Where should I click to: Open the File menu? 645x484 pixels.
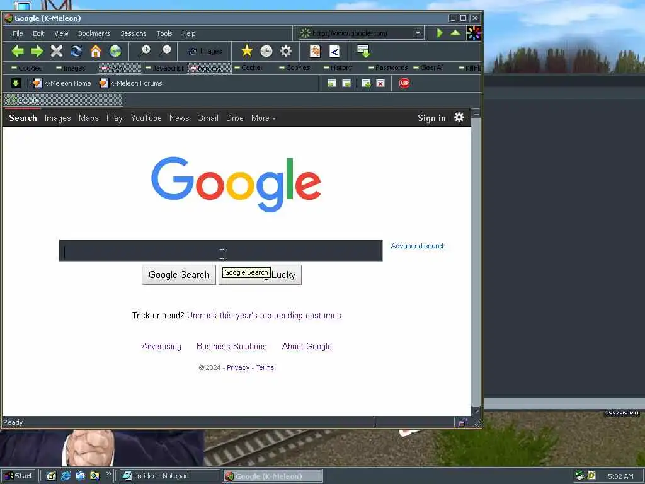pyautogui.click(x=18, y=33)
